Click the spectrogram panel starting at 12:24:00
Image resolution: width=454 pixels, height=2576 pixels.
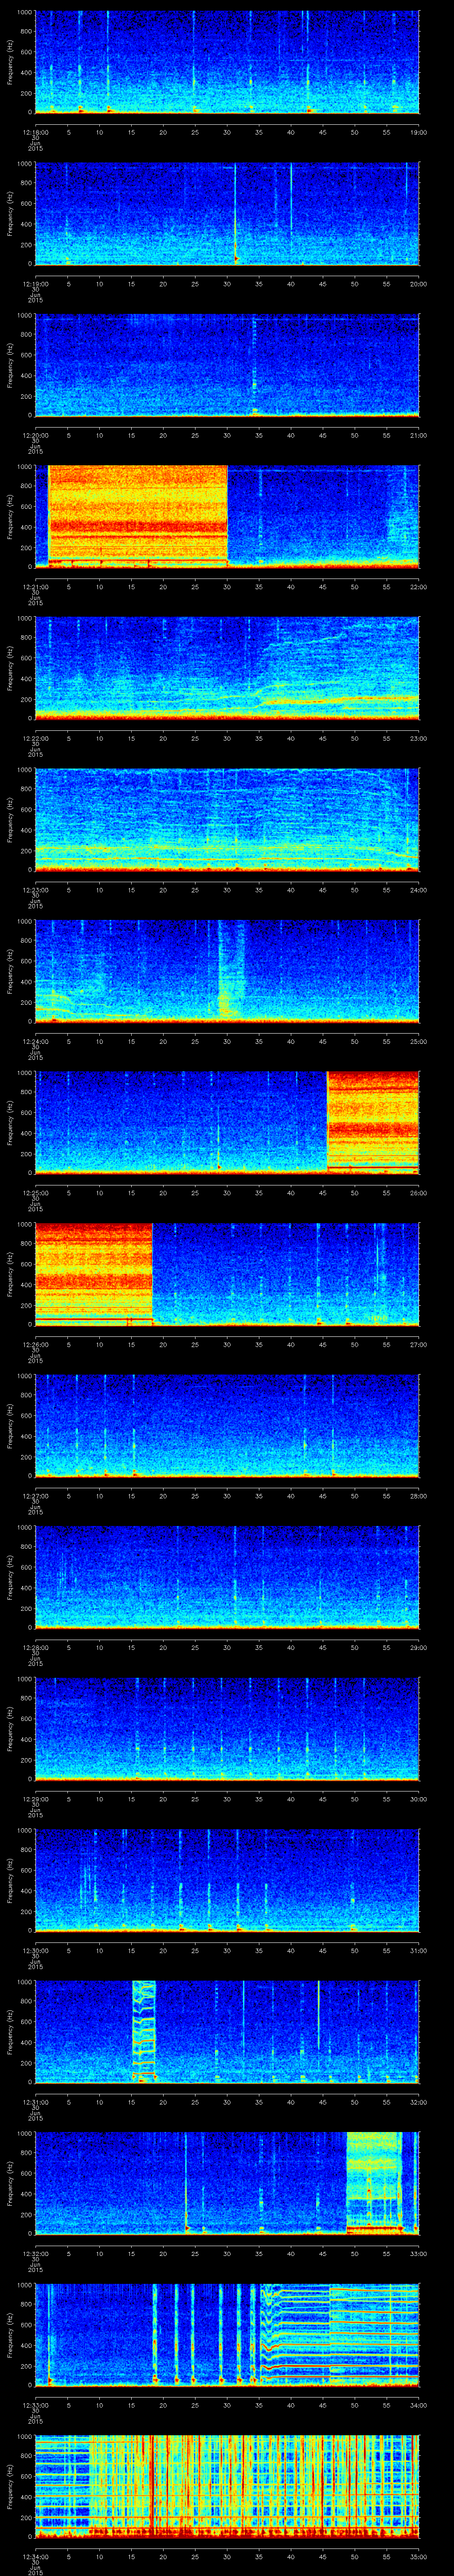[x=227, y=971]
